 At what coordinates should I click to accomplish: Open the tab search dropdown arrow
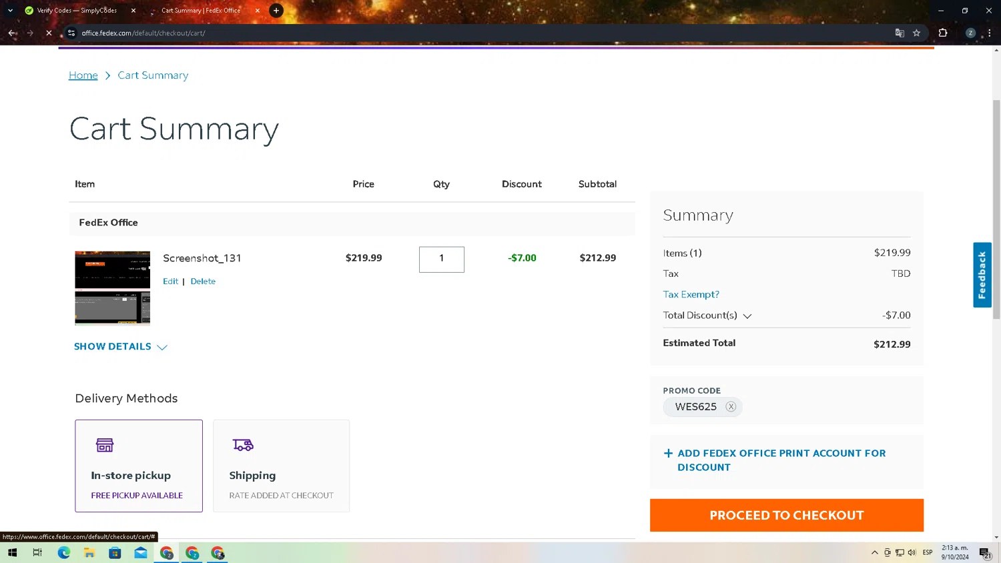(10, 11)
